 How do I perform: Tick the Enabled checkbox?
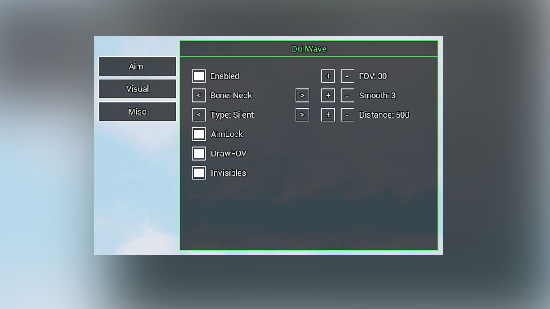click(x=199, y=76)
